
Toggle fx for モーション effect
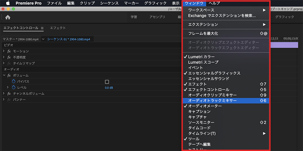pos(9,51)
